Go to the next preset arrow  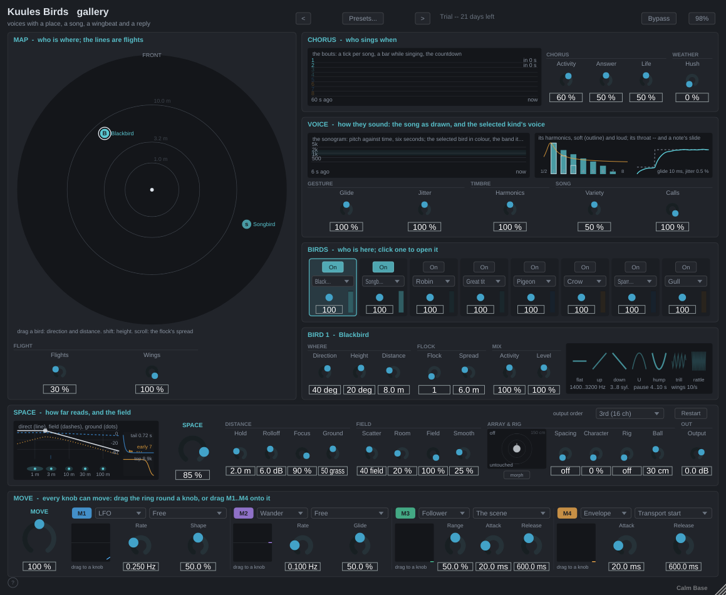point(422,18)
